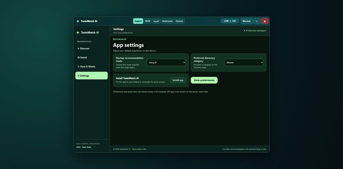Open the Startup recommendation mode dropdown

[166, 63]
